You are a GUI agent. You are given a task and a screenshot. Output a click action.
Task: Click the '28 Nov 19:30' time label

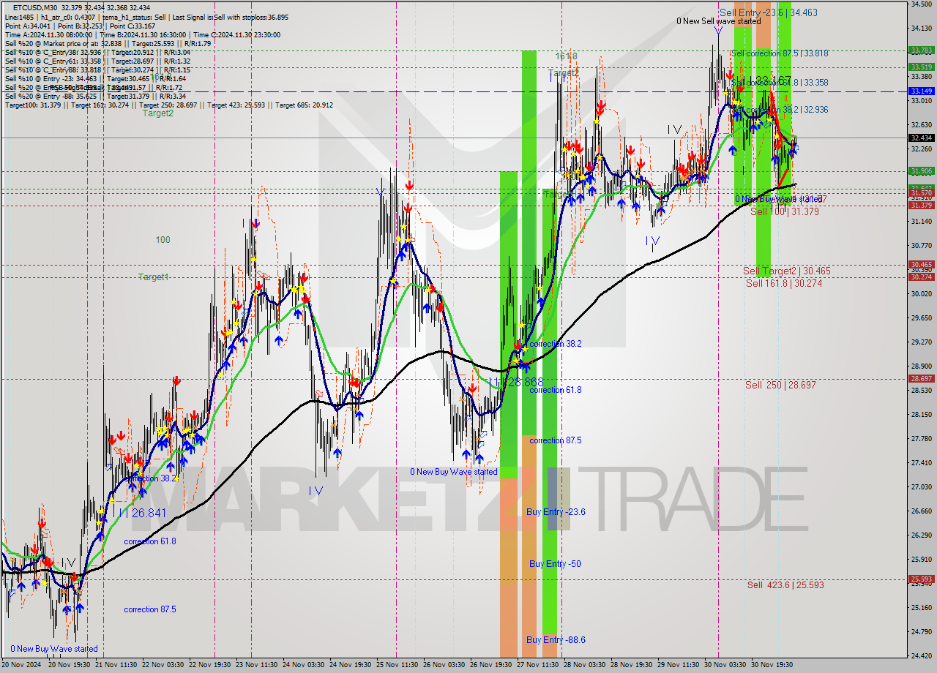point(632,665)
